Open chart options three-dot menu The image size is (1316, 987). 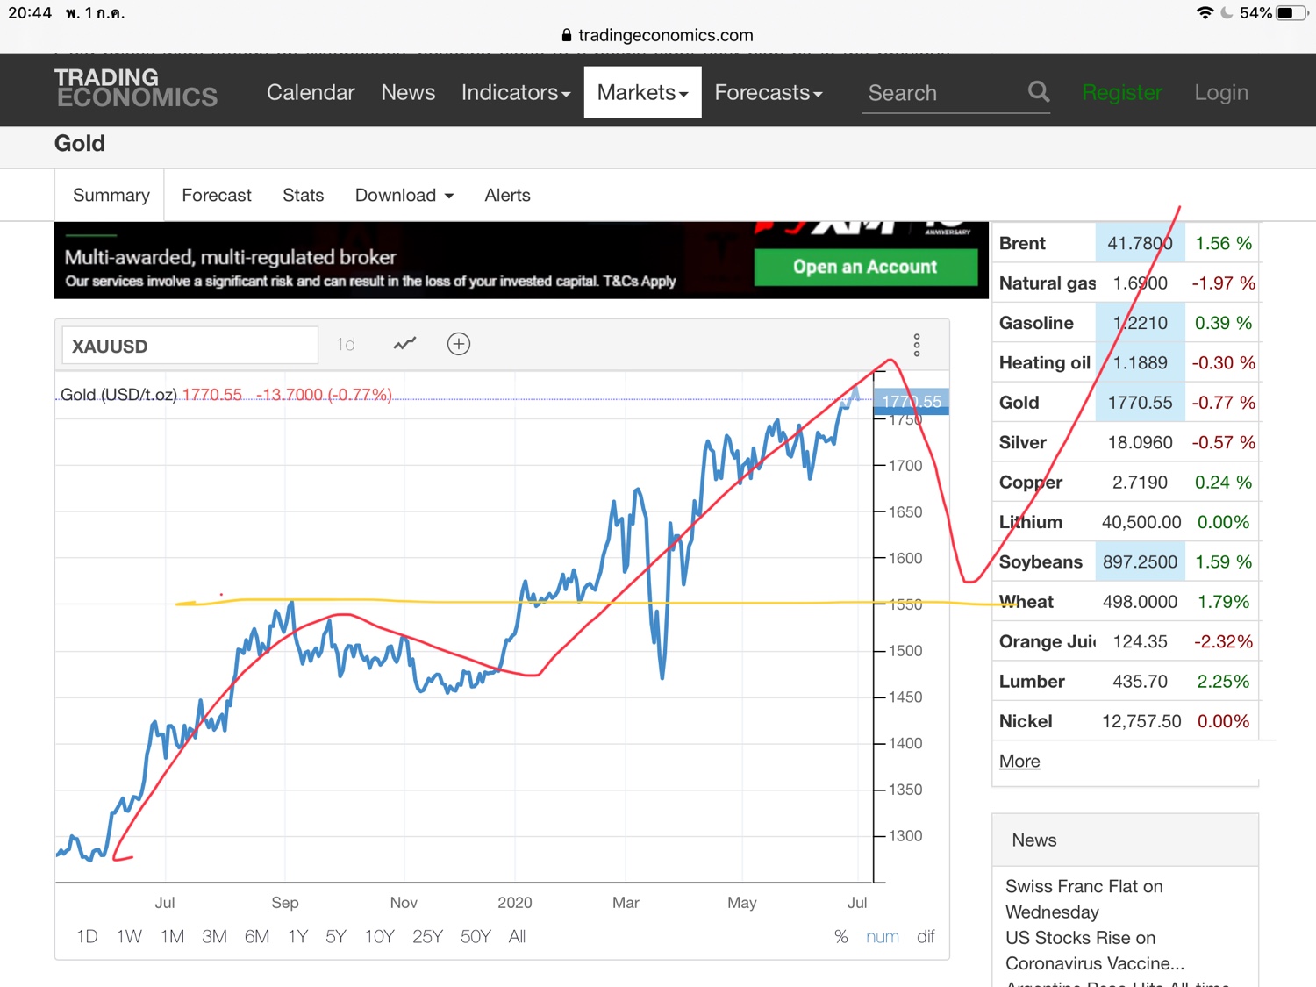tap(917, 345)
